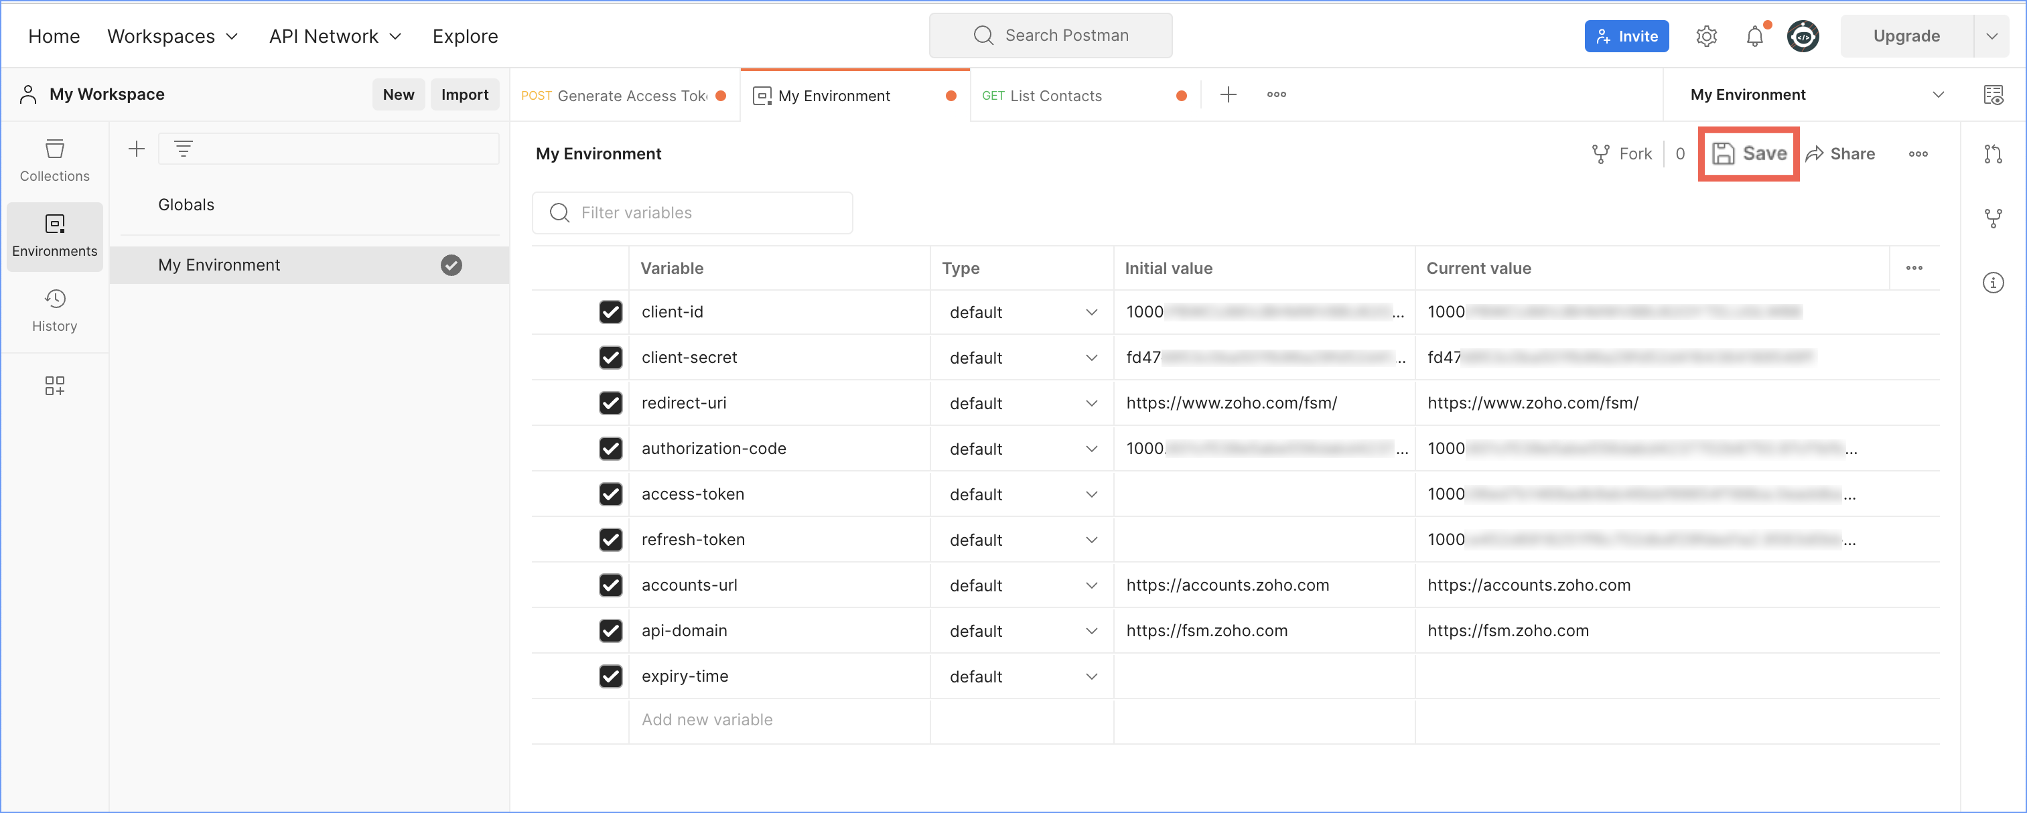
Task: View notifications via the bell icon
Action: coord(1755,35)
